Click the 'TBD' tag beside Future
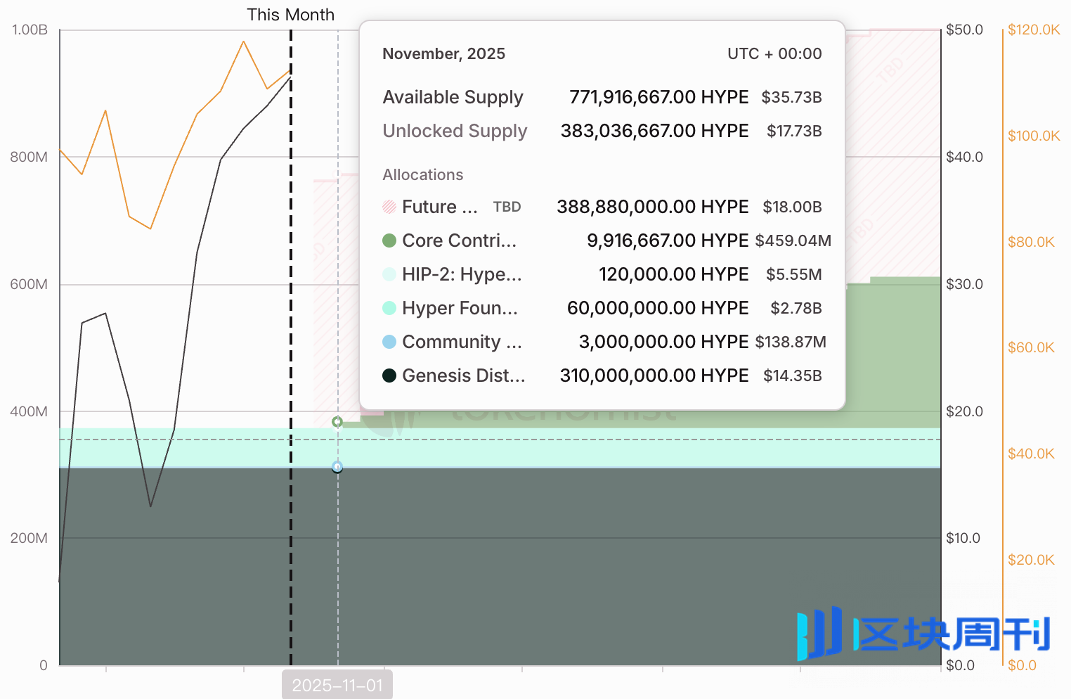Image resolution: width=1071 pixels, height=699 pixels. 507,207
